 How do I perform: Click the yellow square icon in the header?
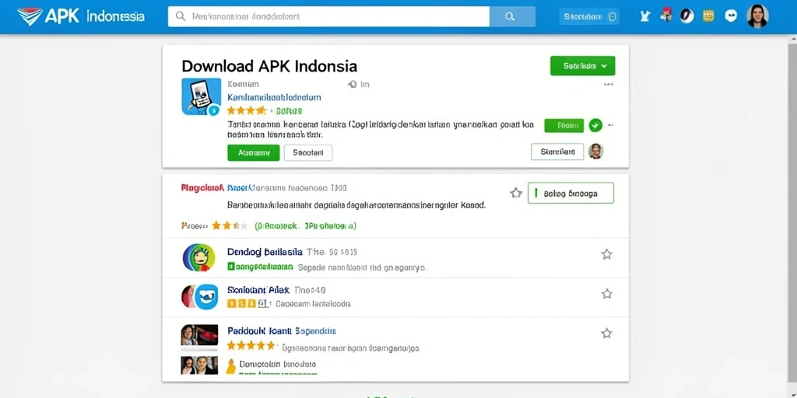pos(708,16)
